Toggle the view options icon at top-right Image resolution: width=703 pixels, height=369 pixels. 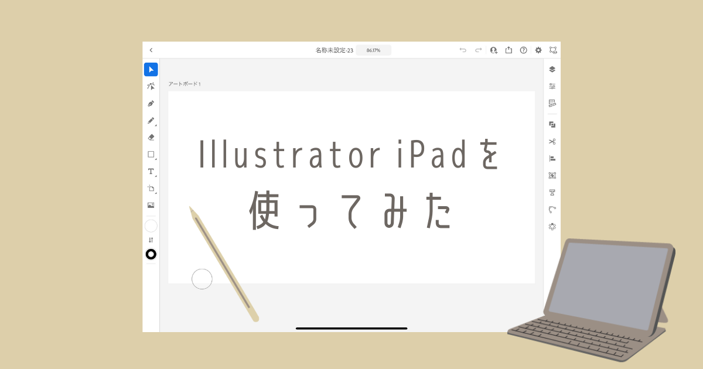coord(553,50)
